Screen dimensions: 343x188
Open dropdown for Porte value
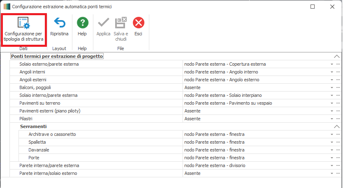[331, 158]
